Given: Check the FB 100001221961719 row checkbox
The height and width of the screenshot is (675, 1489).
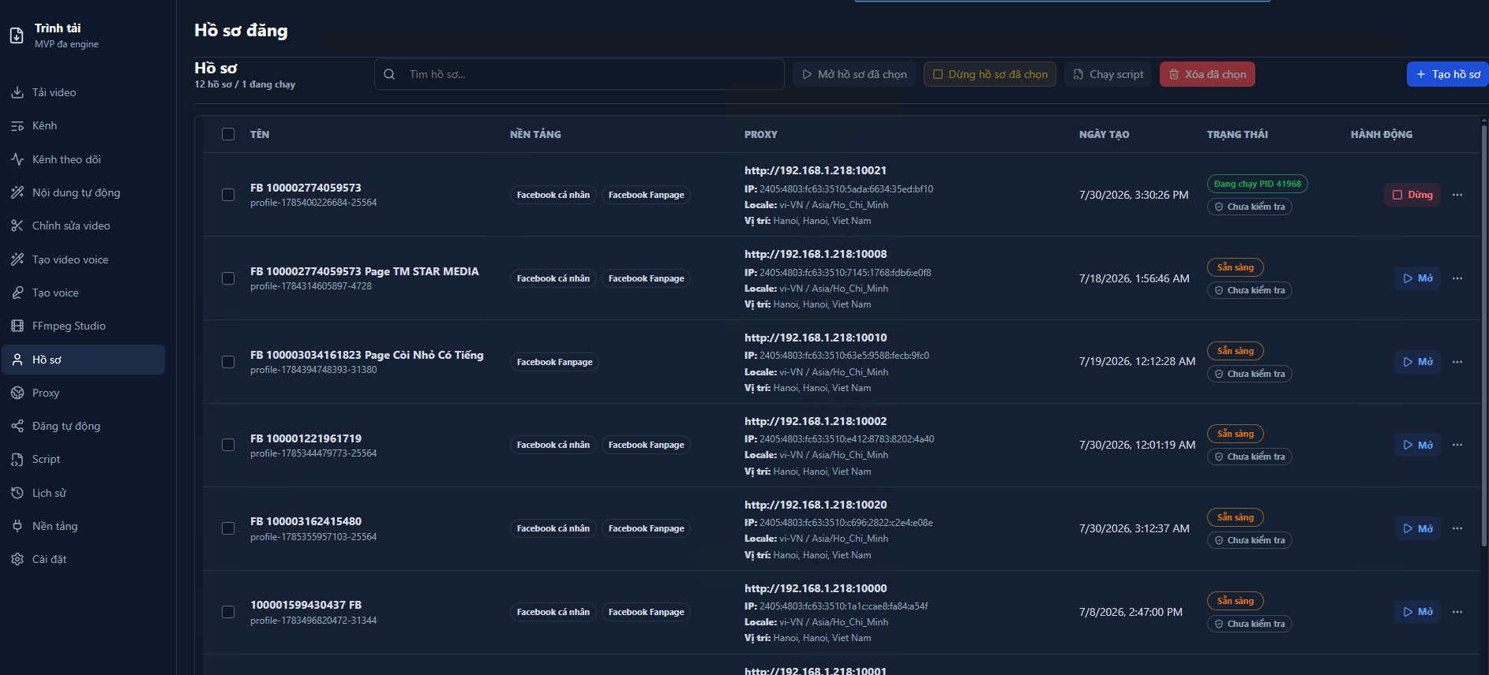Looking at the screenshot, I should 228,445.
